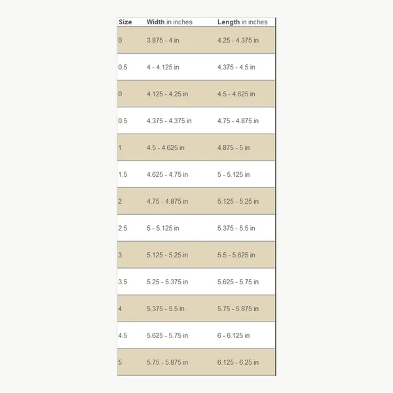The width and height of the screenshot is (393, 393).
Task: Click the width cell 4 - 4.125 in
Action: (x=163, y=67)
